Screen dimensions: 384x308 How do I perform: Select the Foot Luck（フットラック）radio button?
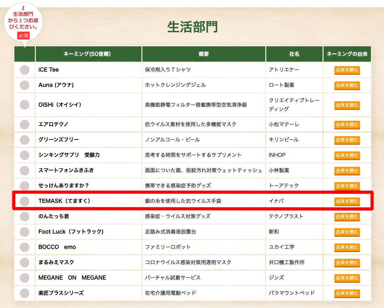[x=25, y=232]
